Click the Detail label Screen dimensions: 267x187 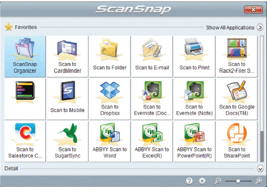(x=11, y=168)
